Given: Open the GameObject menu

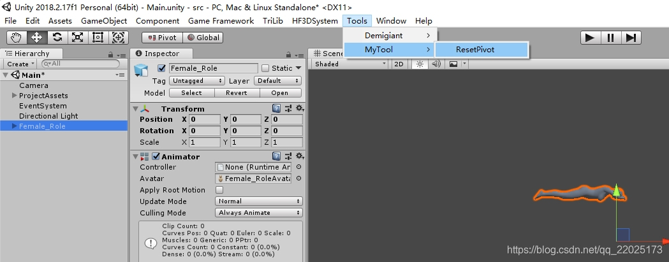Looking at the screenshot, I should [104, 20].
